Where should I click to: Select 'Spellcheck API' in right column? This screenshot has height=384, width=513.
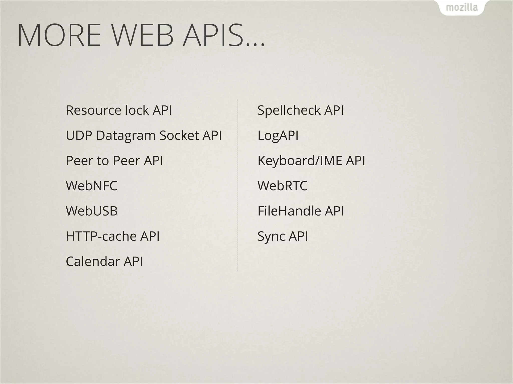click(301, 111)
